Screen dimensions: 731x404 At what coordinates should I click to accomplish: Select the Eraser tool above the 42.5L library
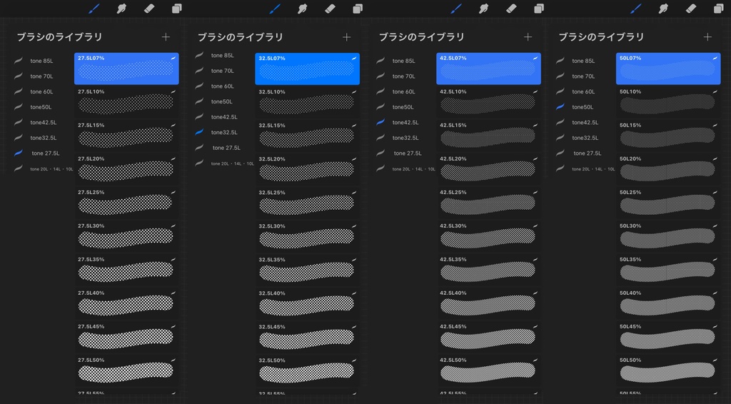(511, 9)
